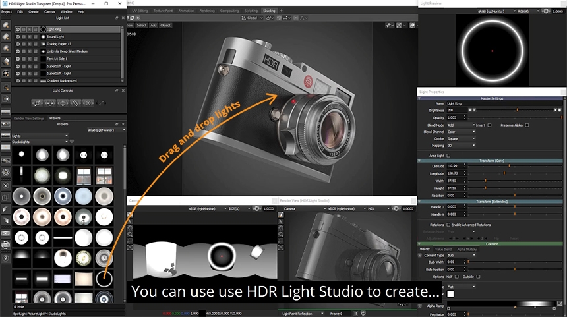567x317 pixels.
Task: Open the Blend Channel dropdown
Action: pos(461,132)
